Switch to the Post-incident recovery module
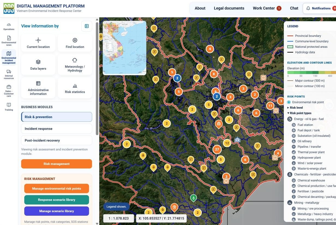This screenshot has height=225, width=336. (x=56, y=140)
